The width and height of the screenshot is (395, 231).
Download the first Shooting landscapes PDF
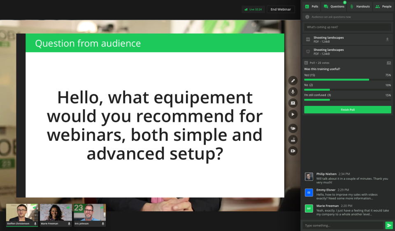click(x=387, y=39)
